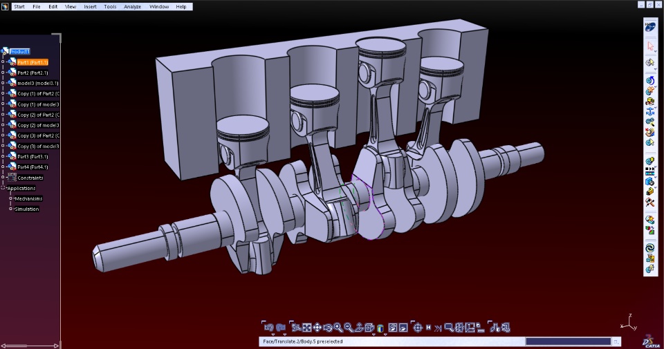Click the crosshair target icon in bottom toolbar

point(418,328)
